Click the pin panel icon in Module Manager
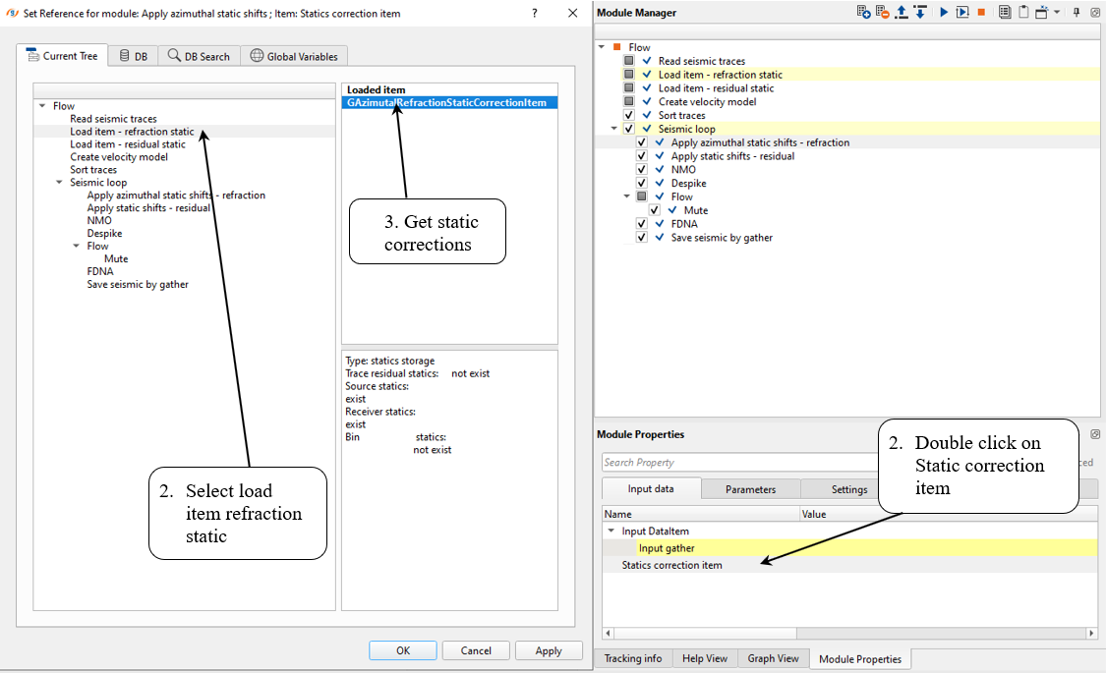 click(1076, 12)
